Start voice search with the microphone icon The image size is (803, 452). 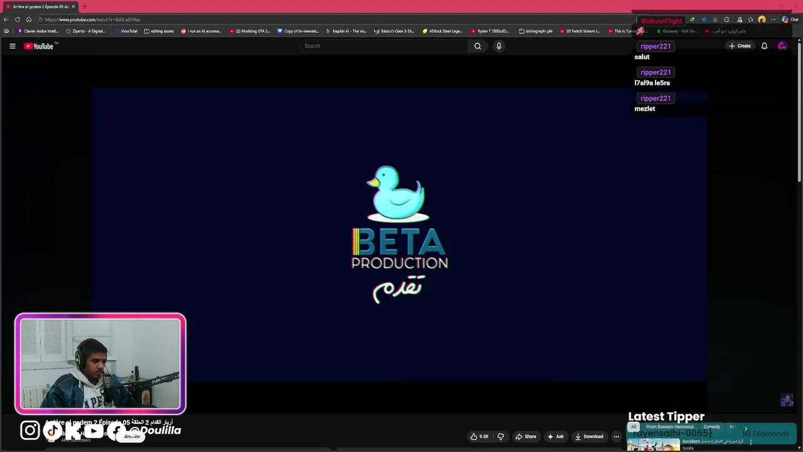click(x=499, y=46)
